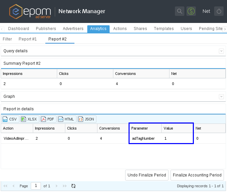Go to previous page of records
227x192 pixels.
(14, 186)
